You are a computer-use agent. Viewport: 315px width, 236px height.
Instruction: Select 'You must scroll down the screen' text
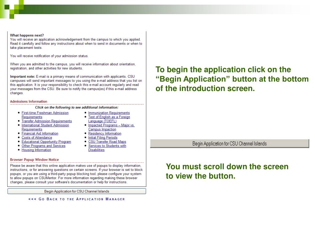(x=227, y=167)
